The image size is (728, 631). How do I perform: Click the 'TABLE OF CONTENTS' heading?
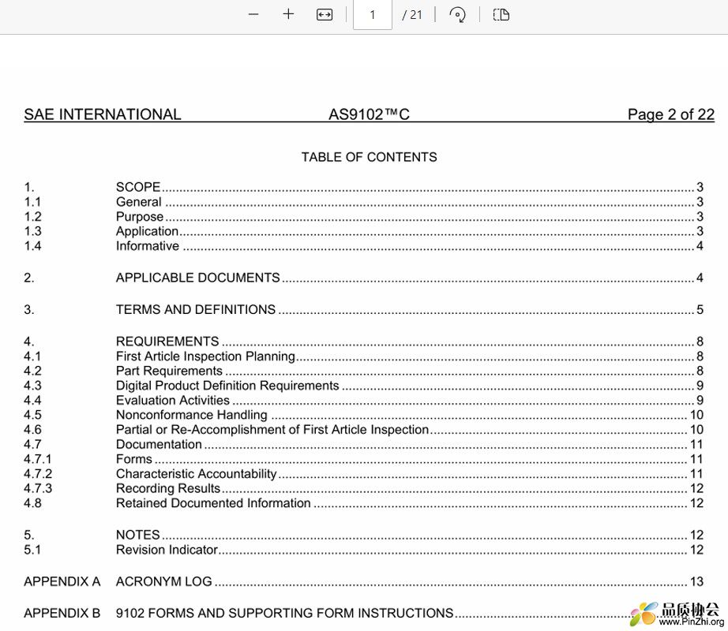coord(369,157)
